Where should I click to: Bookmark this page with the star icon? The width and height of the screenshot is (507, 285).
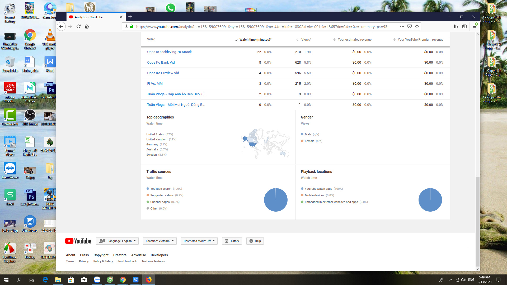point(417,26)
